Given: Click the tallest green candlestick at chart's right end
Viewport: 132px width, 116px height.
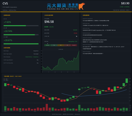Looking at the screenshot, I should pyautogui.click(x=127, y=81).
